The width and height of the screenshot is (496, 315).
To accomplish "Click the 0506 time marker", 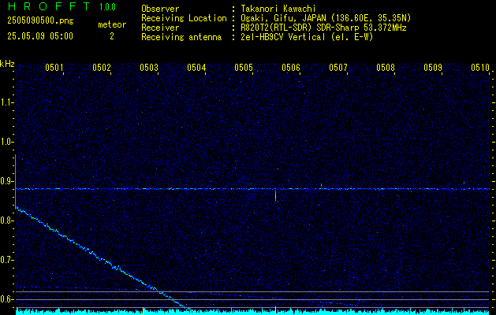I will coord(291,67).
